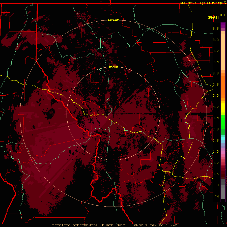Click the 100 NMI range ring label
The height and width of the screenshot is (227, 227).
(x=113, y=20)
